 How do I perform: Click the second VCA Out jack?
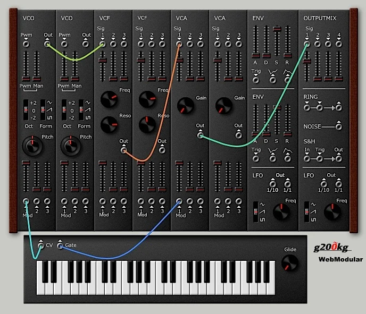click(238, 135)
